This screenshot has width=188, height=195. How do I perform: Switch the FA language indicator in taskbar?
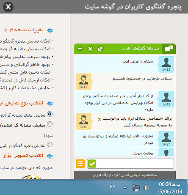(x=113, y=187)
